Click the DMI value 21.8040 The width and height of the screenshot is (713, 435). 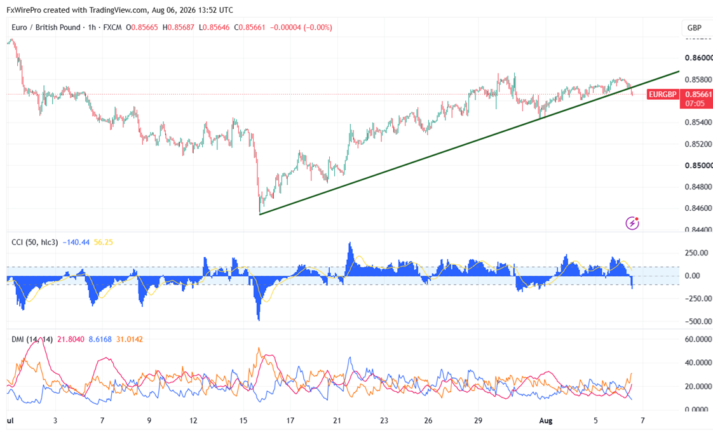tap(71, 339)
